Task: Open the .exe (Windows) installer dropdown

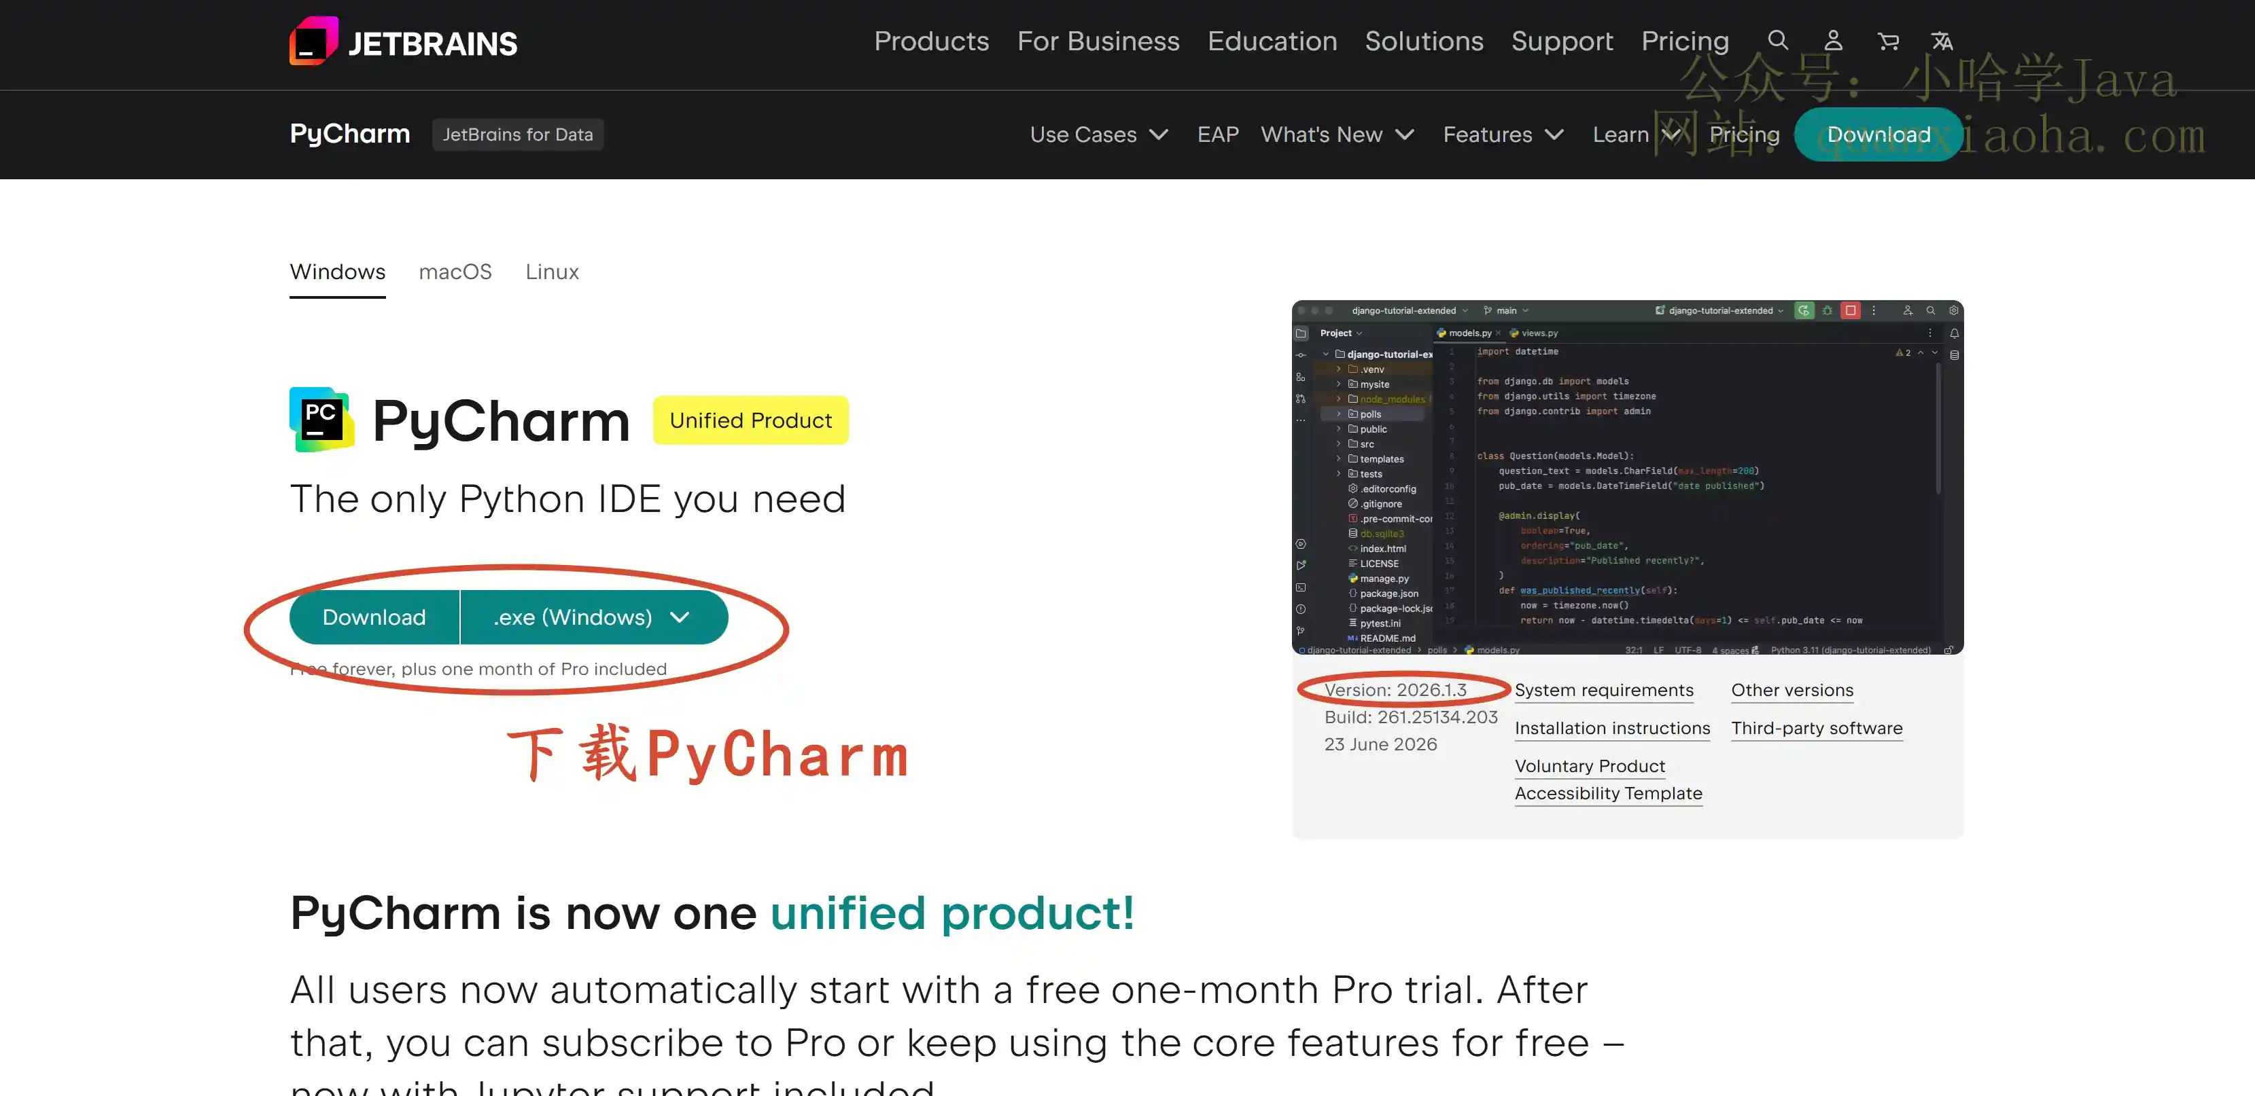Action: point(595,617)
